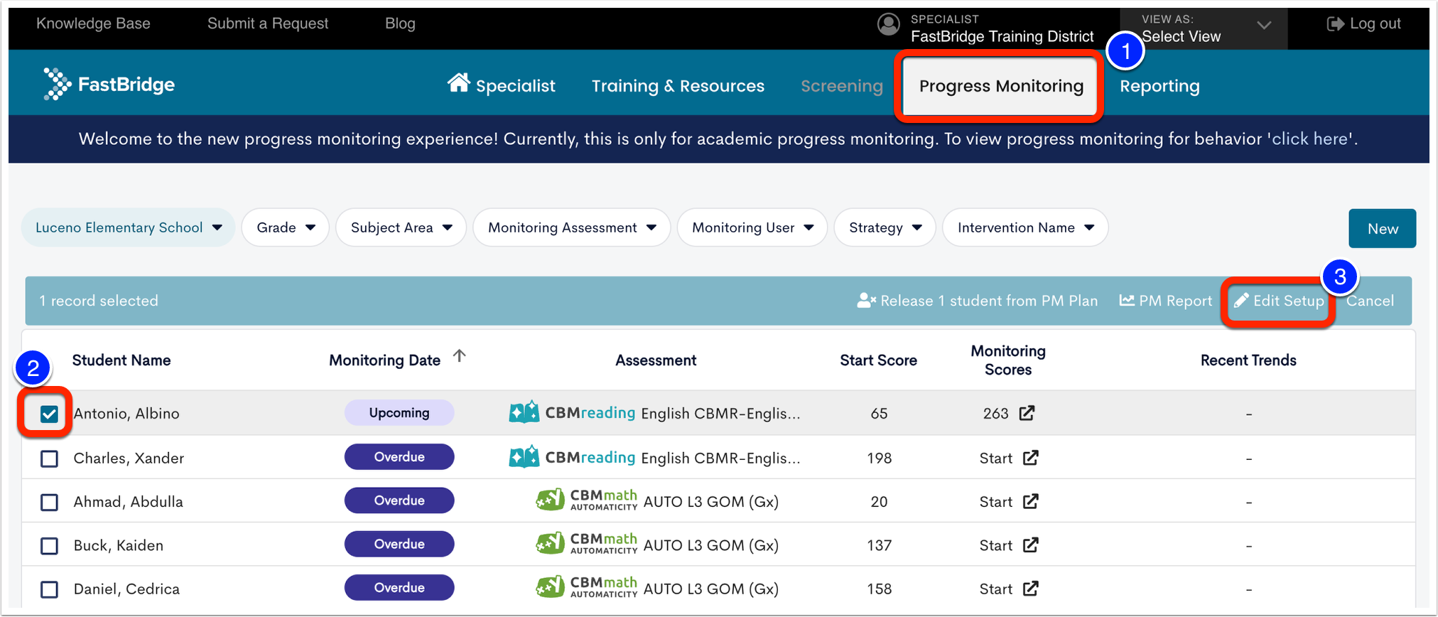Select the Daniel, Cedrica checkbox
This screenshot has height=617, width=1438.
pos(49,589)
